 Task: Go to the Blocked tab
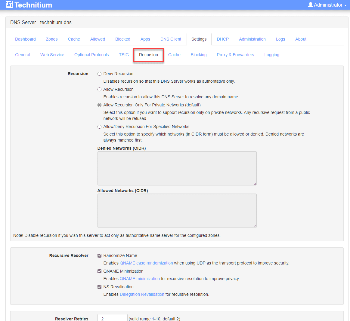(x=123, y=39)
